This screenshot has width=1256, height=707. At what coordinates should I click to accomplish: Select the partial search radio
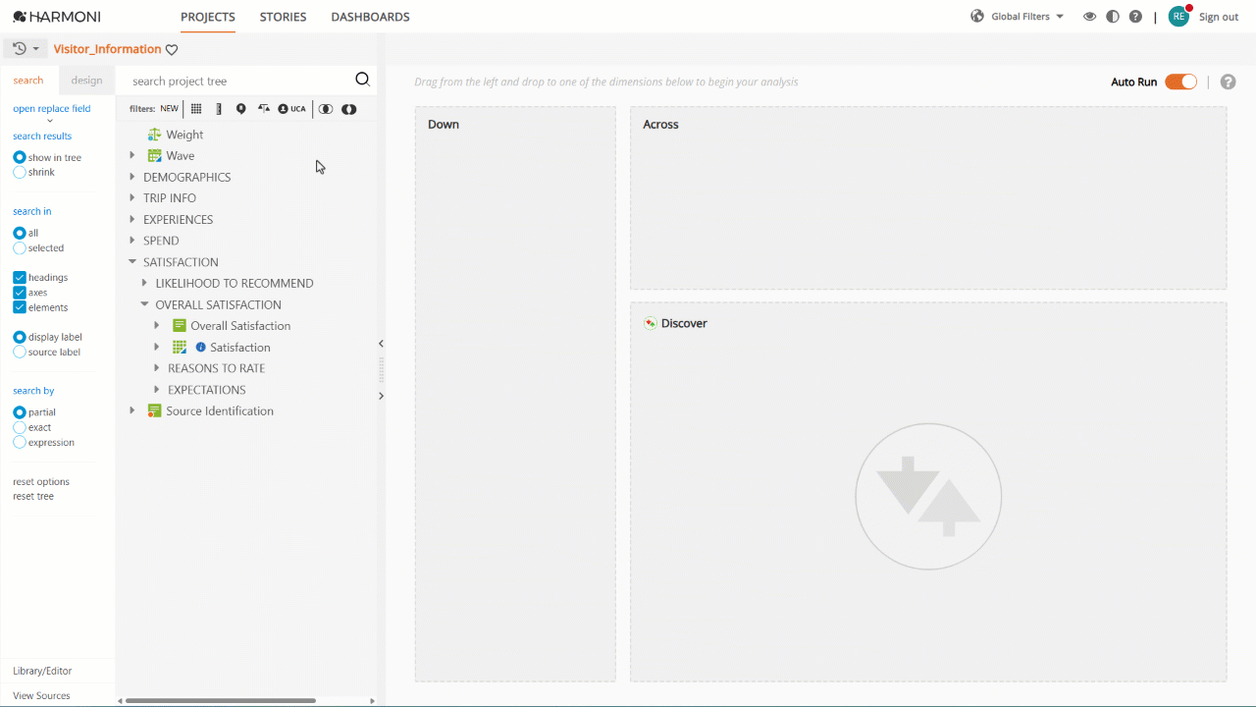point(20,412)
